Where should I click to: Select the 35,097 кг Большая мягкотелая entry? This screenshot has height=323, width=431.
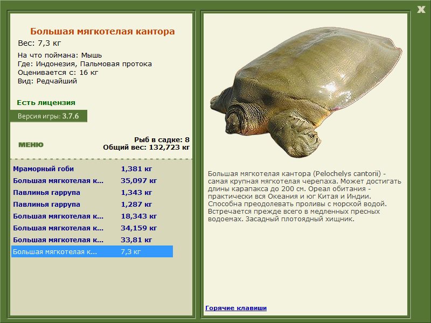tap(92, 181)
